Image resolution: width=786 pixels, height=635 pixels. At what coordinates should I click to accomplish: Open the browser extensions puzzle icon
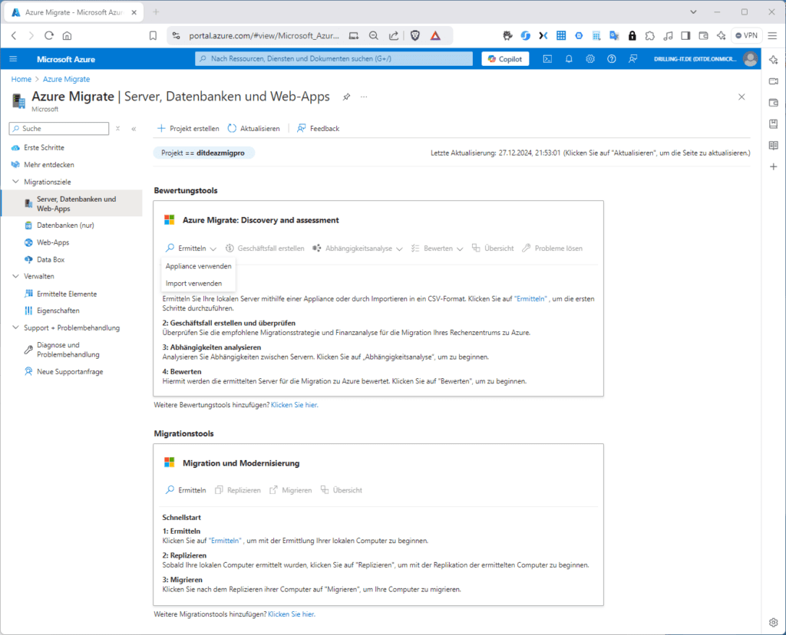[x=649, y=35]
